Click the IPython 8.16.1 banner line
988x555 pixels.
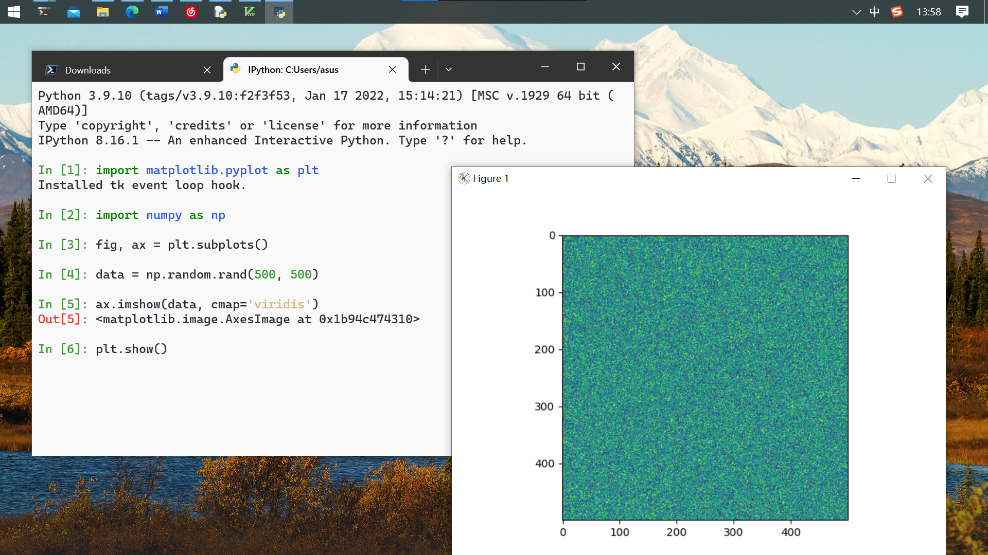[282, 140]
